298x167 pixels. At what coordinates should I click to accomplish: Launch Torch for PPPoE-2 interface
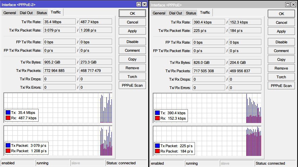pos(132,77)
